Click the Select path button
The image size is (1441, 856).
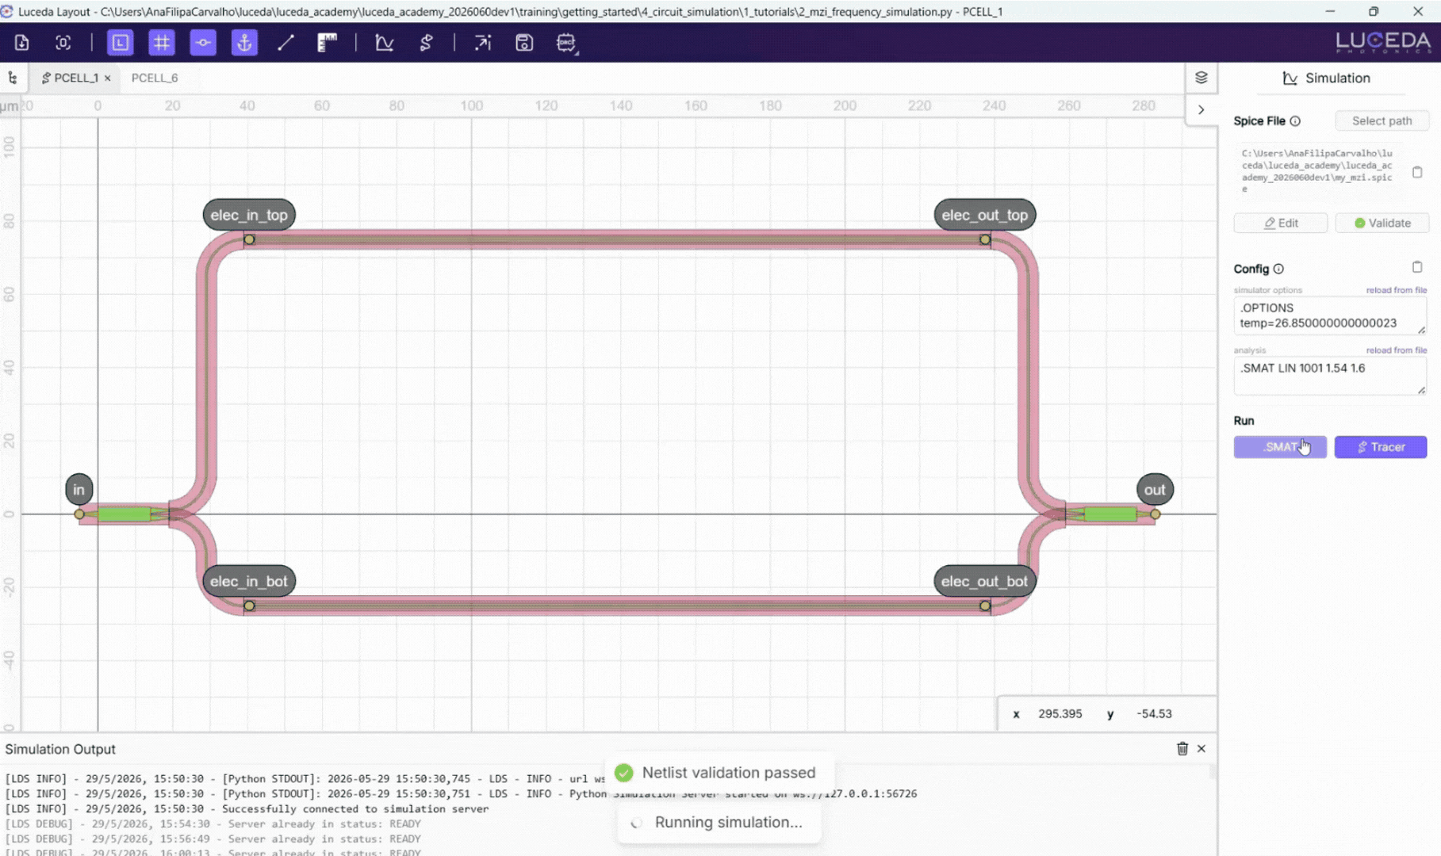coord(1382,120)
